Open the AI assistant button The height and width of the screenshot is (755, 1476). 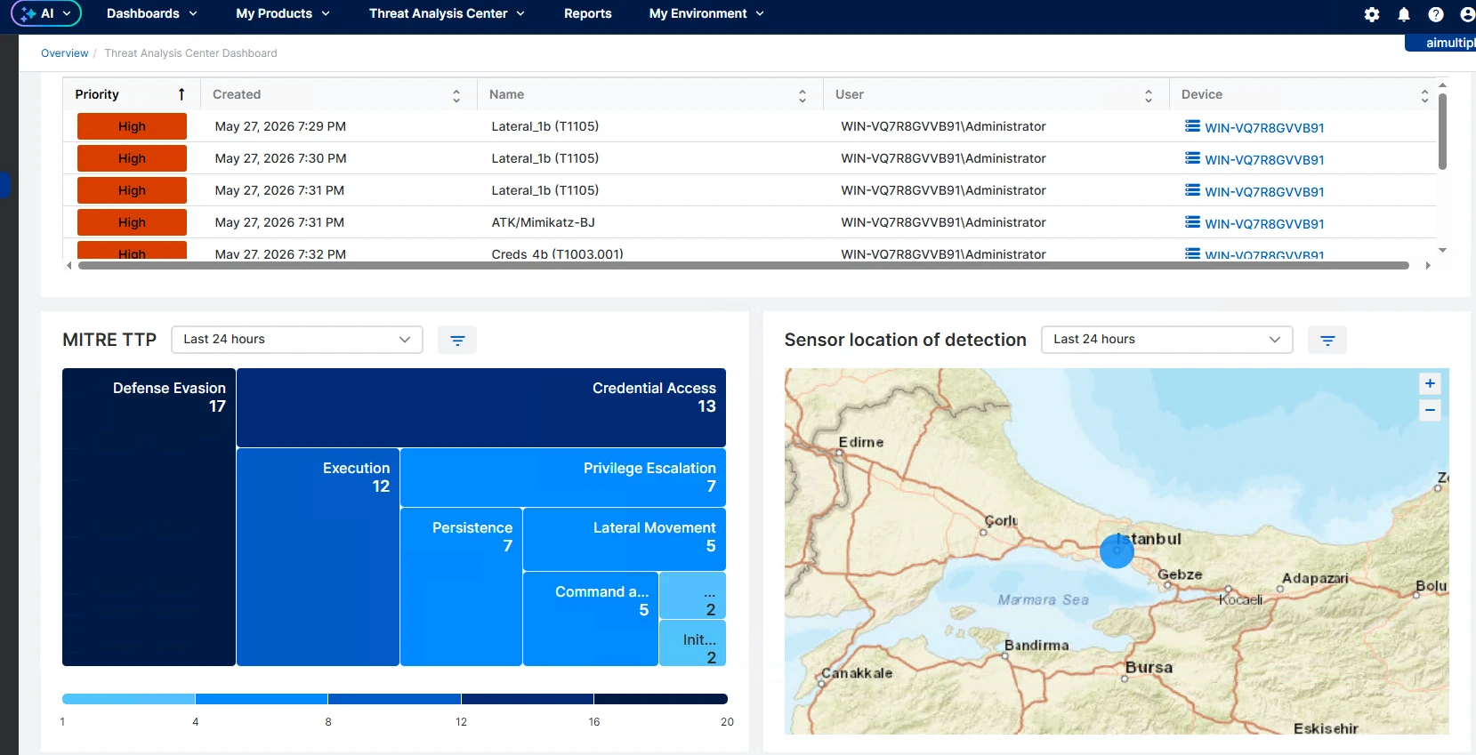pos(46,13)
